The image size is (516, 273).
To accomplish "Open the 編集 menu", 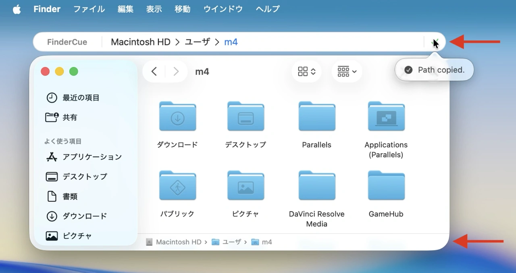I will click(x=126, y=9).
